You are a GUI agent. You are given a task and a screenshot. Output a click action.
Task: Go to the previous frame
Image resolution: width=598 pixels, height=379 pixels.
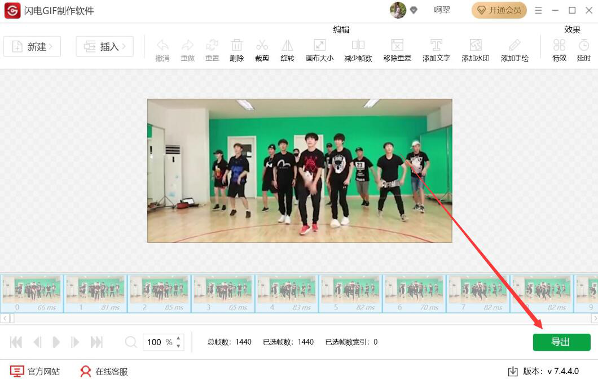37,342
